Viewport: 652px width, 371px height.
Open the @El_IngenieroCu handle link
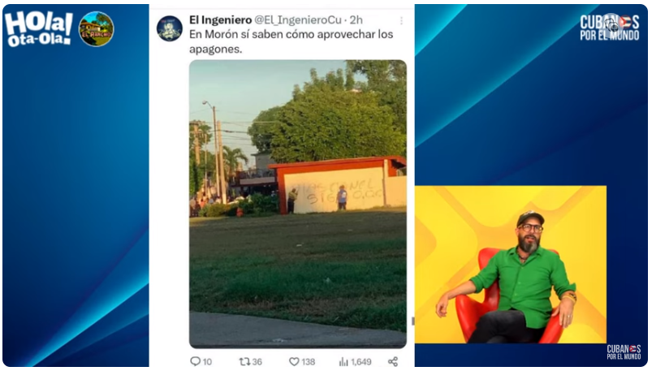(298, 19)
